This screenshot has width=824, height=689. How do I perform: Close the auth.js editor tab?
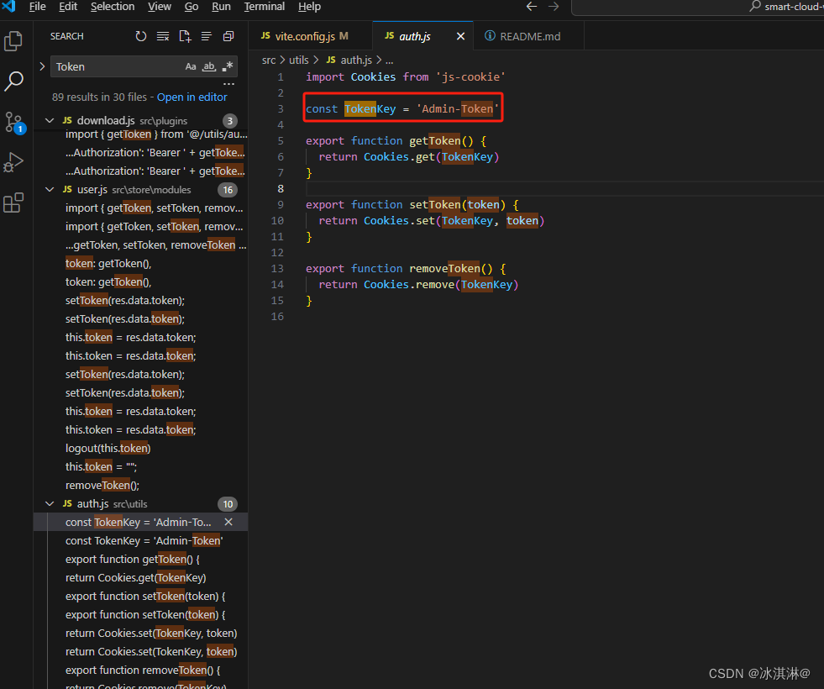pyautogui.click(x=460, y=36)
